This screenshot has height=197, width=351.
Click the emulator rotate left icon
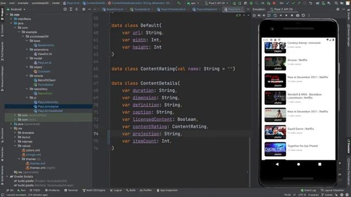coord(269,15)
